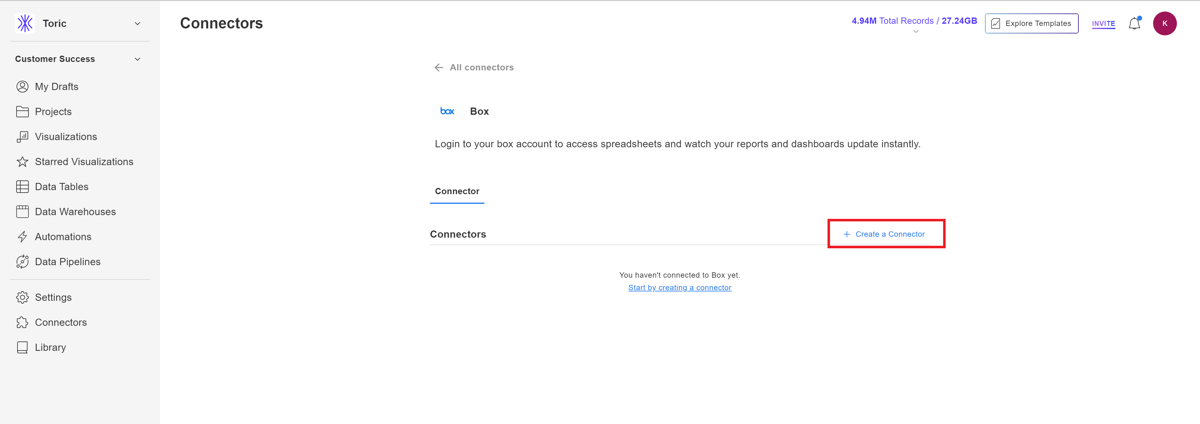Click the Automations lightning bolt icon
Image resolution: width=1200 pixels, height=424 pixels.
click(x=22, y=237)
